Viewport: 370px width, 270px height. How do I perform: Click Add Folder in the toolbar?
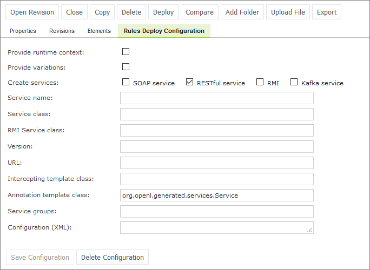pyautogui.click(x=242, y=12)
